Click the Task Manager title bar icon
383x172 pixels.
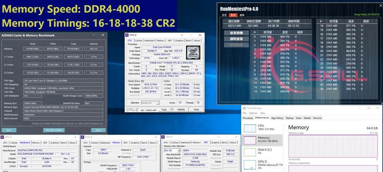(x=245, y=108)
